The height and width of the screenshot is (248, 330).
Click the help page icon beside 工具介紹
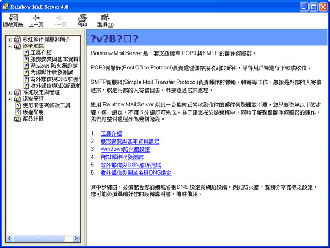coord(26,52)
